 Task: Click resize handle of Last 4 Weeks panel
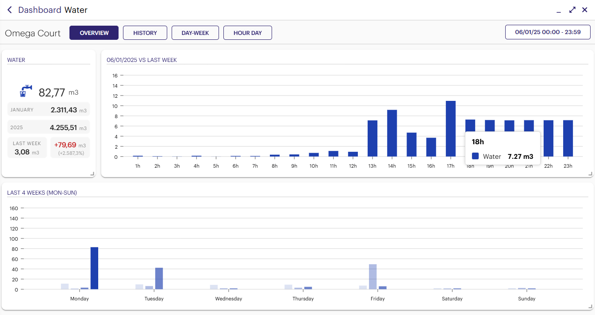tap(590, 307)
